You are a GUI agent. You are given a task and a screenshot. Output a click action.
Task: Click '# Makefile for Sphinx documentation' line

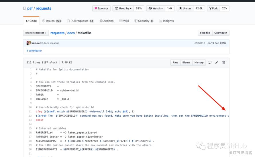(x=62, y=69)
